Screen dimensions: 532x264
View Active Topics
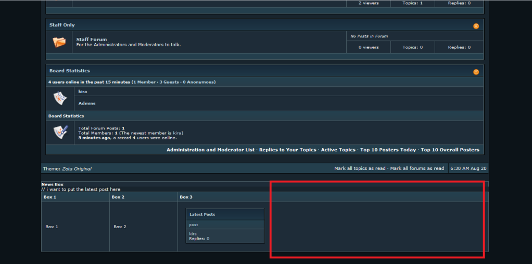point(338,150)
